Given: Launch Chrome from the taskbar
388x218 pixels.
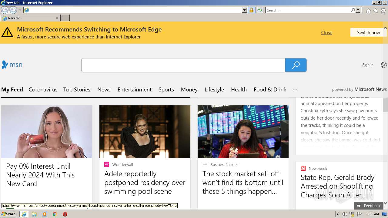Looking at the screenshot, I should (x=55, y=214).
